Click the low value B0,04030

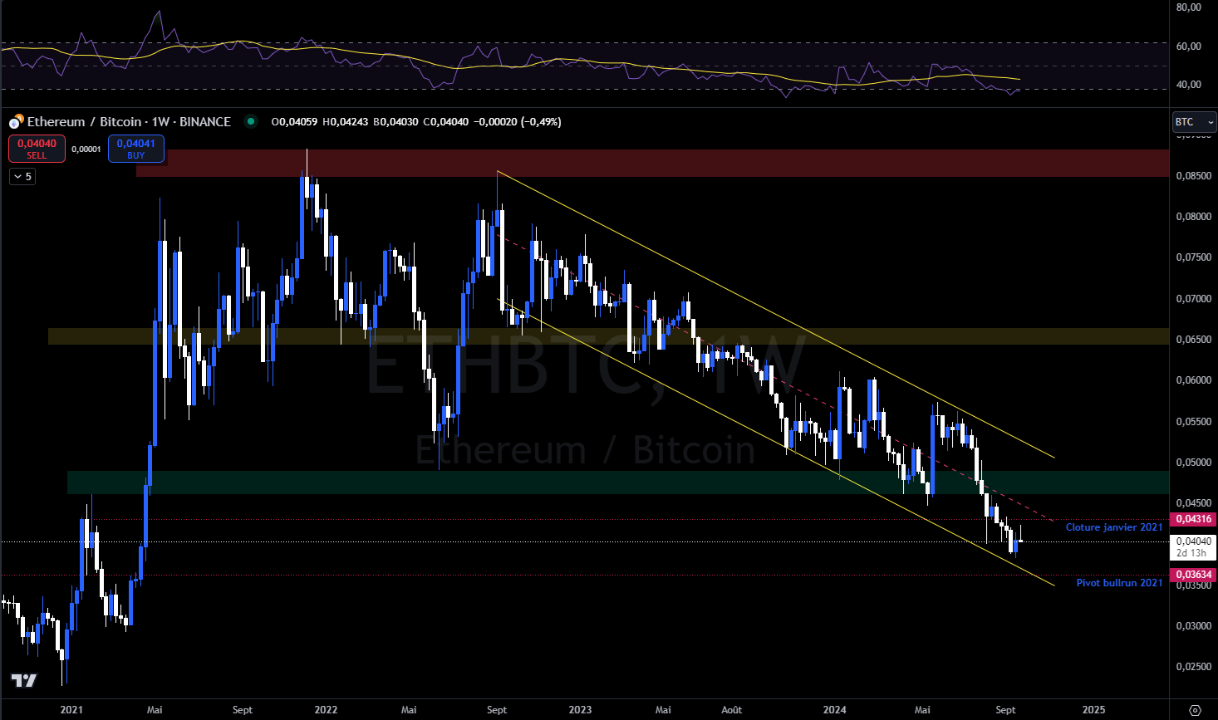(395, 121)
